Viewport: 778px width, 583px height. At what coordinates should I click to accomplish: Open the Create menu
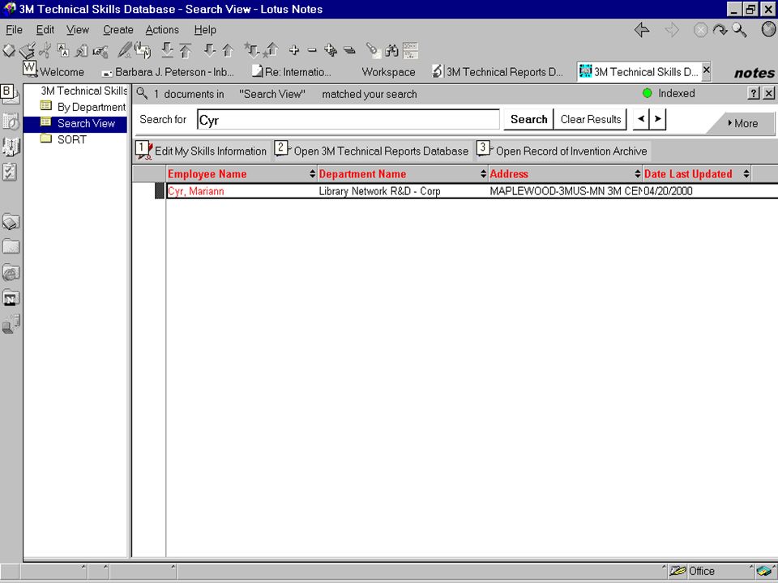tap(118, 30)
